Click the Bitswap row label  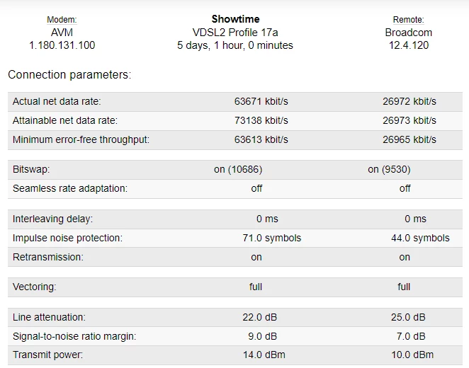pos(31,170)
